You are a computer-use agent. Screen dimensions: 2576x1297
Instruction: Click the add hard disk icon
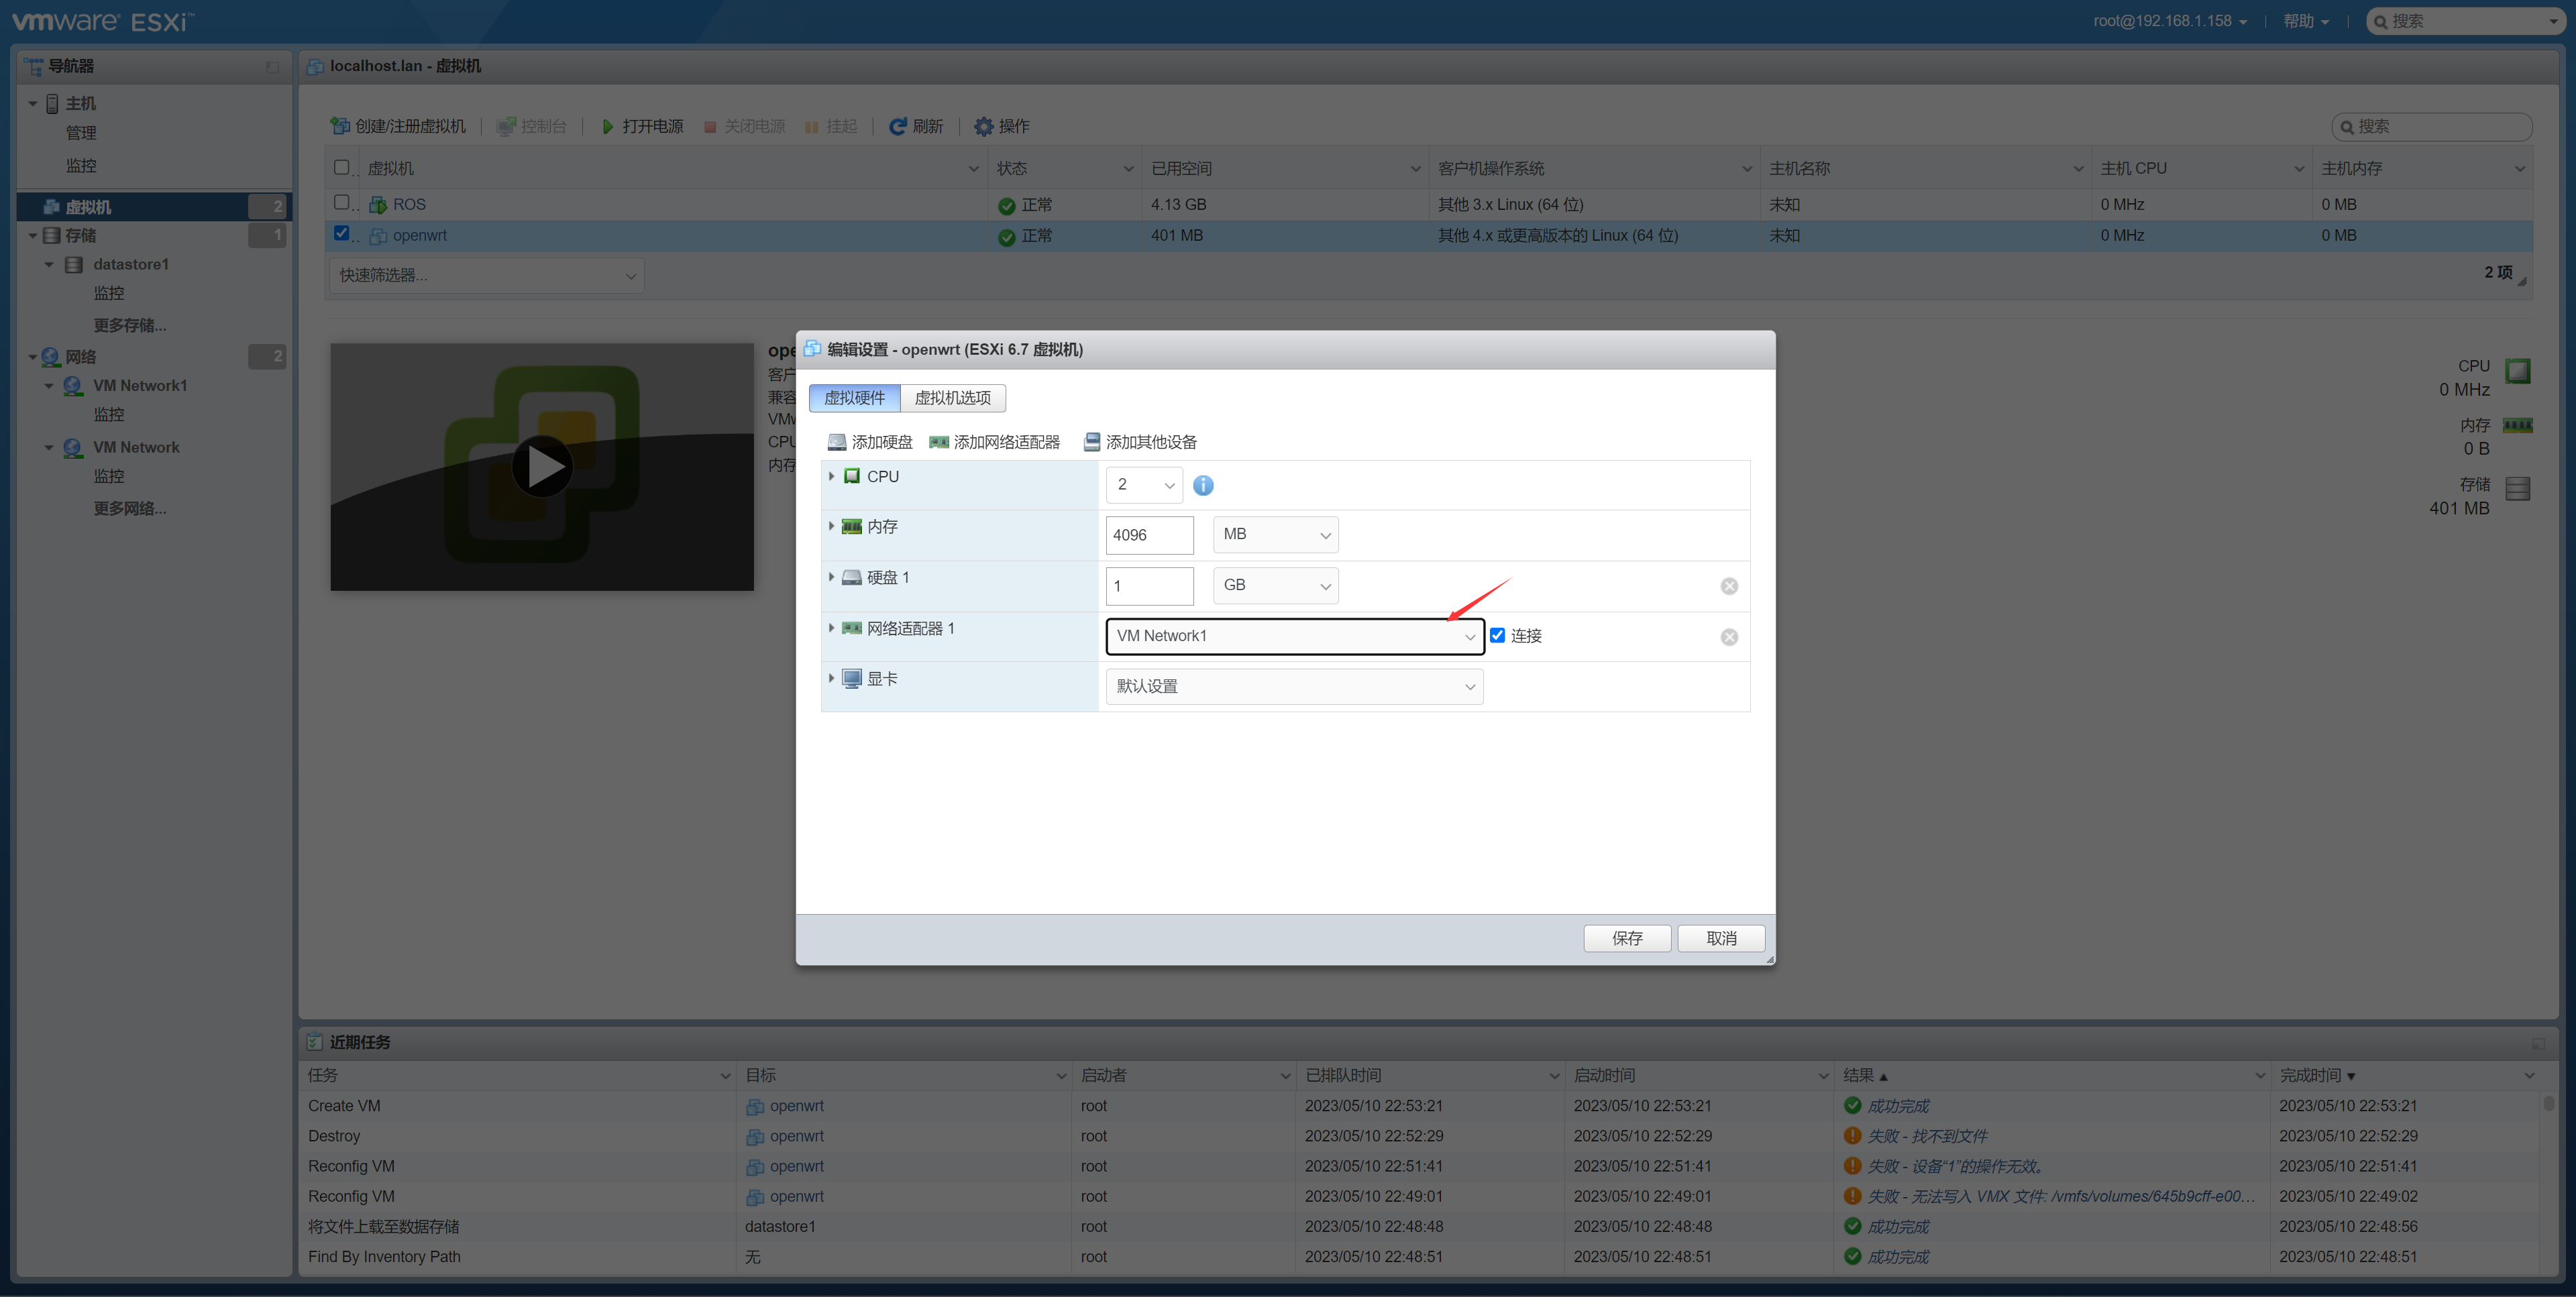(837, 442)
